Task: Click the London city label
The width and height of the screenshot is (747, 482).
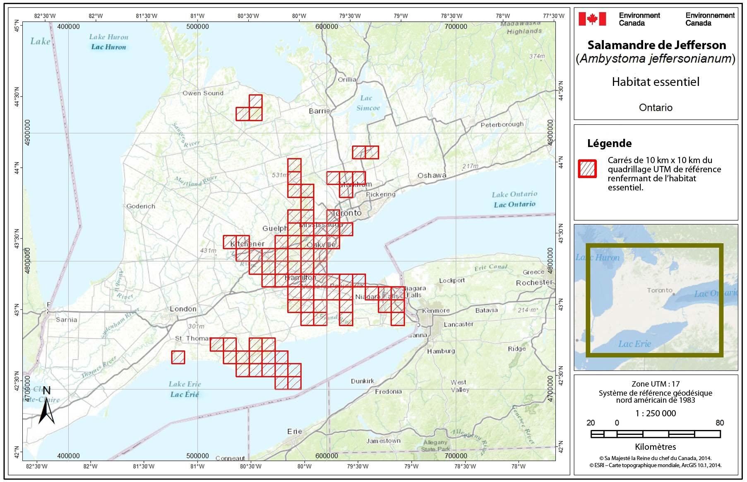Action: pyautogui.click(x=183, y=309)
